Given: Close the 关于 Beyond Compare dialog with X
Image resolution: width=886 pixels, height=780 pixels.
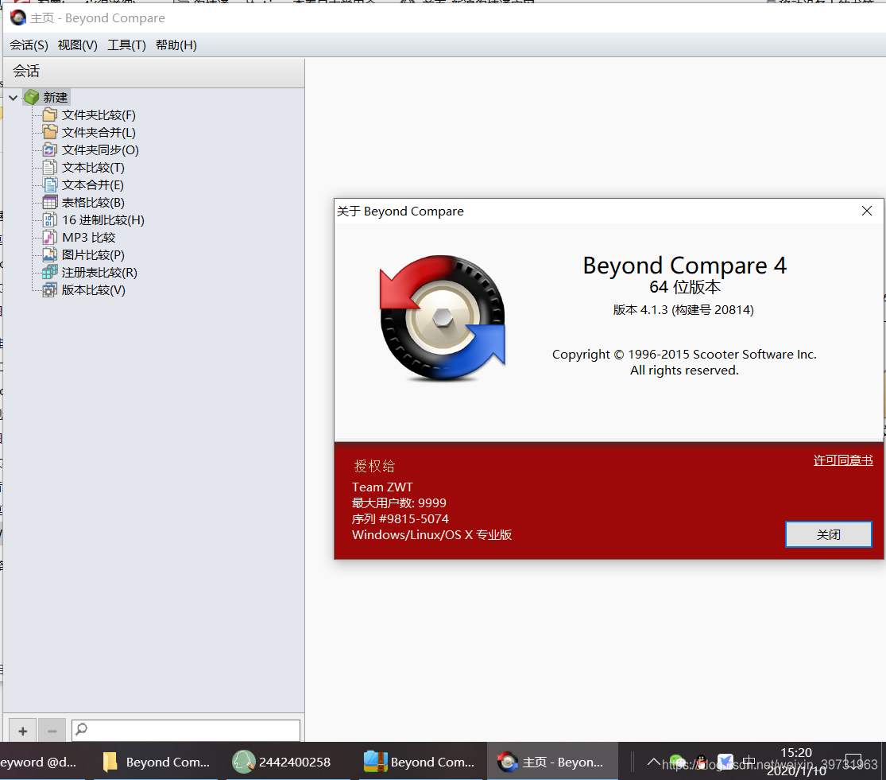Looking at the screenshot, I should (867, 211).
